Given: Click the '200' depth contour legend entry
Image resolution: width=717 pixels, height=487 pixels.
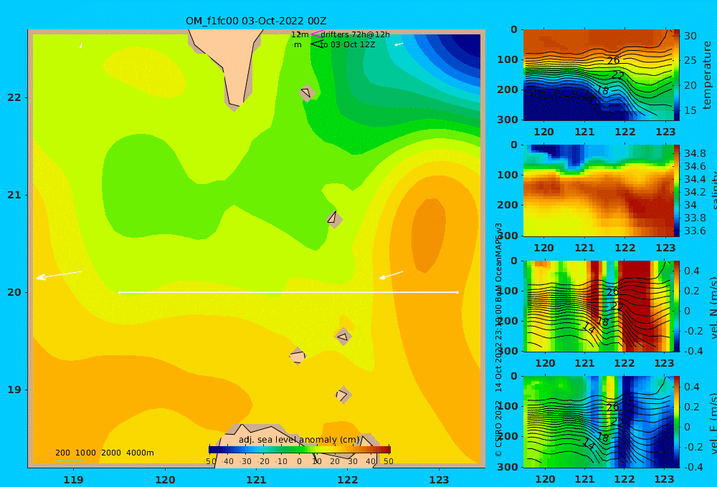Looking at the screenshot, I should tap(62, 453).
